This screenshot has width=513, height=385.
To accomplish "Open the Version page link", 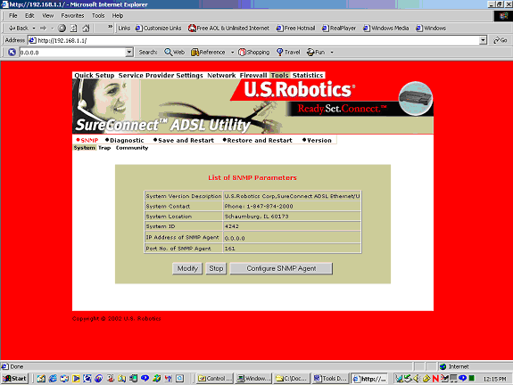I will pos(317,140).
